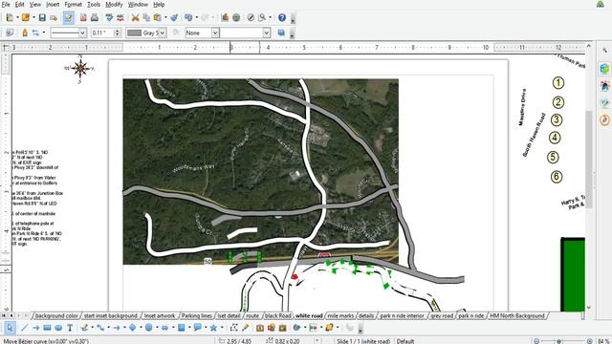Open the Insert Chart icon
This screenshot has height=344, width=612.
click(225, 17)
